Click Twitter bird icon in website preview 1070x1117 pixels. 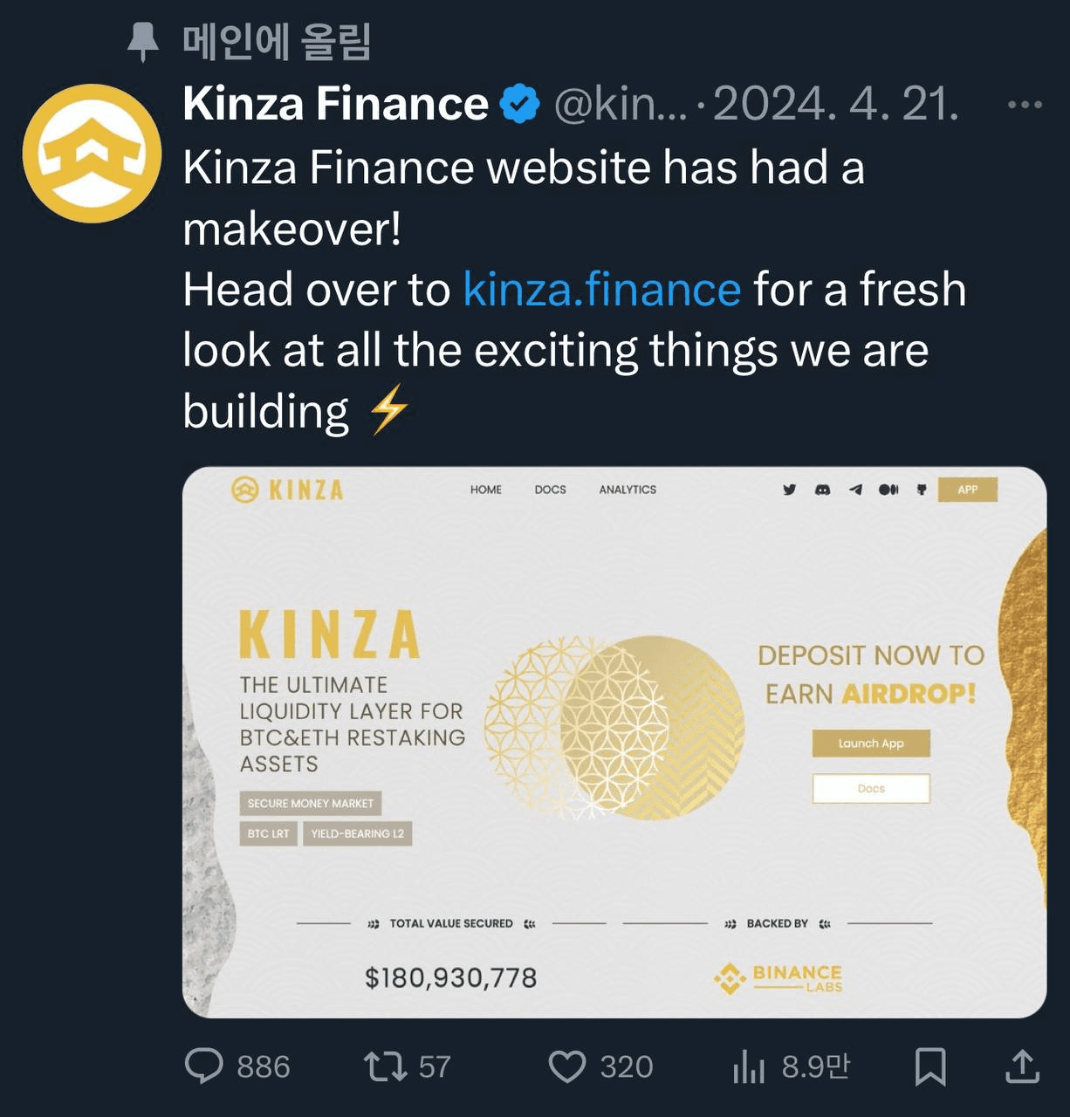790,490
